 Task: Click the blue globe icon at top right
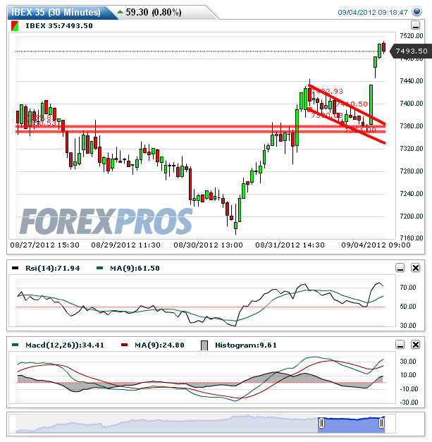tap(416, 11)
